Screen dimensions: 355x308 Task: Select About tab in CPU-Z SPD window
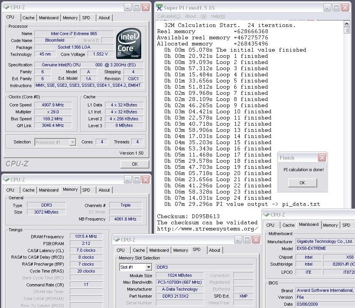coord(215,250)
